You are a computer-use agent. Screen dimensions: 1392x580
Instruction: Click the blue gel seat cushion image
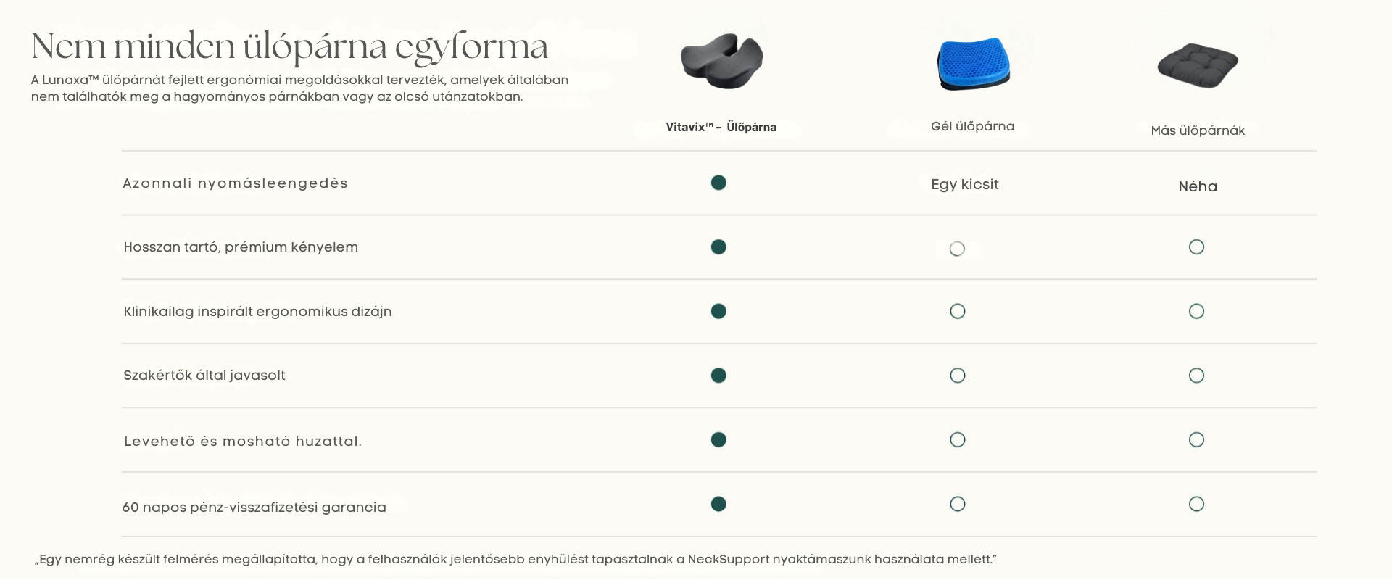tap(973, 64)
